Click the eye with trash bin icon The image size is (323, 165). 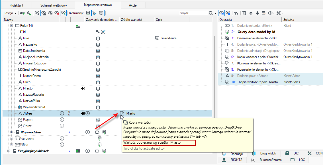[x=57, y=13]
